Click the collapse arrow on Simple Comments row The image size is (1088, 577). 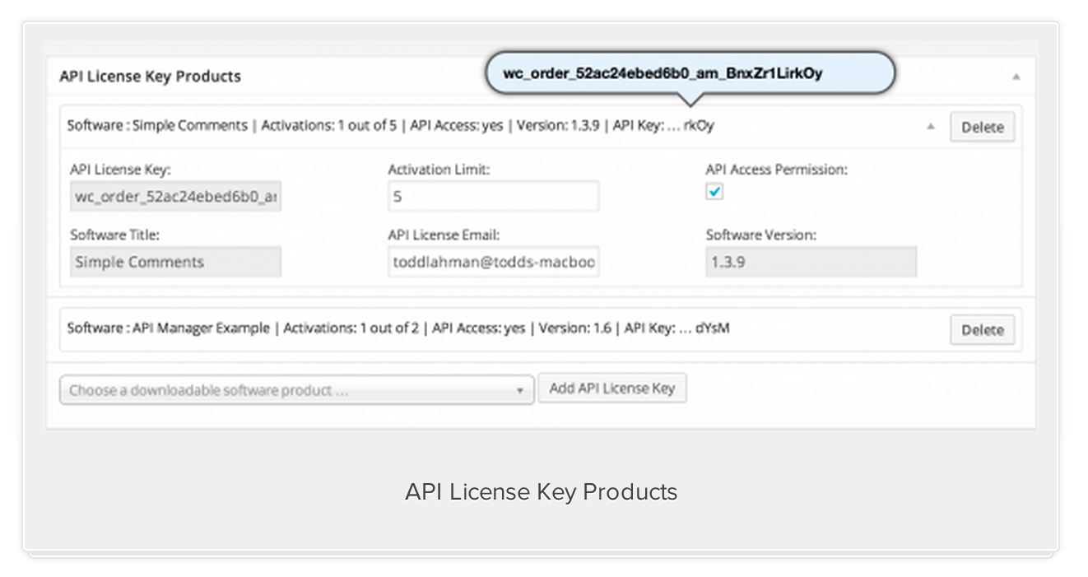pyautogui.click(x=932, y=127)
